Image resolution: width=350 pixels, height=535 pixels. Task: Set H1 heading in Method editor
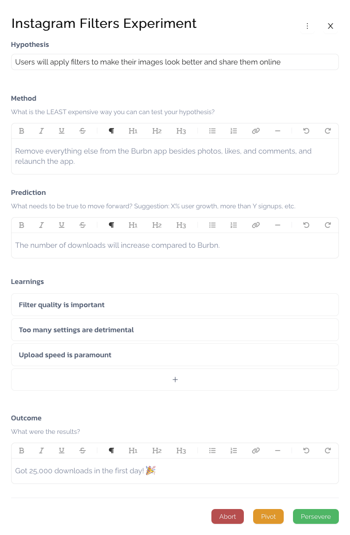[133, 131]
